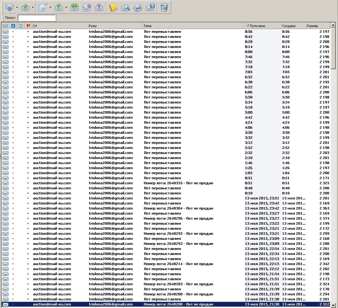Screen dimensions: 338x308
Task: Click inside the "Поиск" search field
Action: [x=37, y=18]
